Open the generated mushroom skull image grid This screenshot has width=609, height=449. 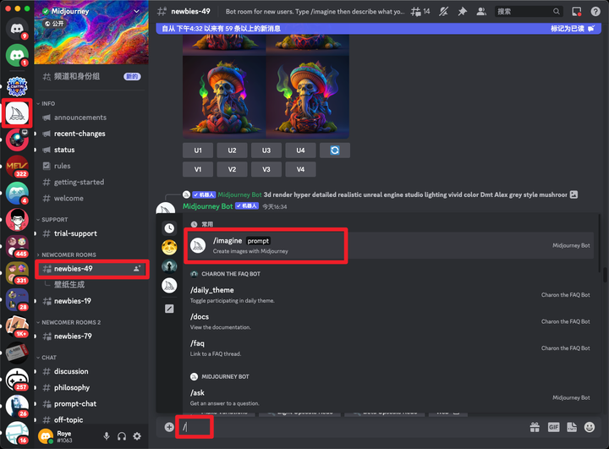(266, 86)
